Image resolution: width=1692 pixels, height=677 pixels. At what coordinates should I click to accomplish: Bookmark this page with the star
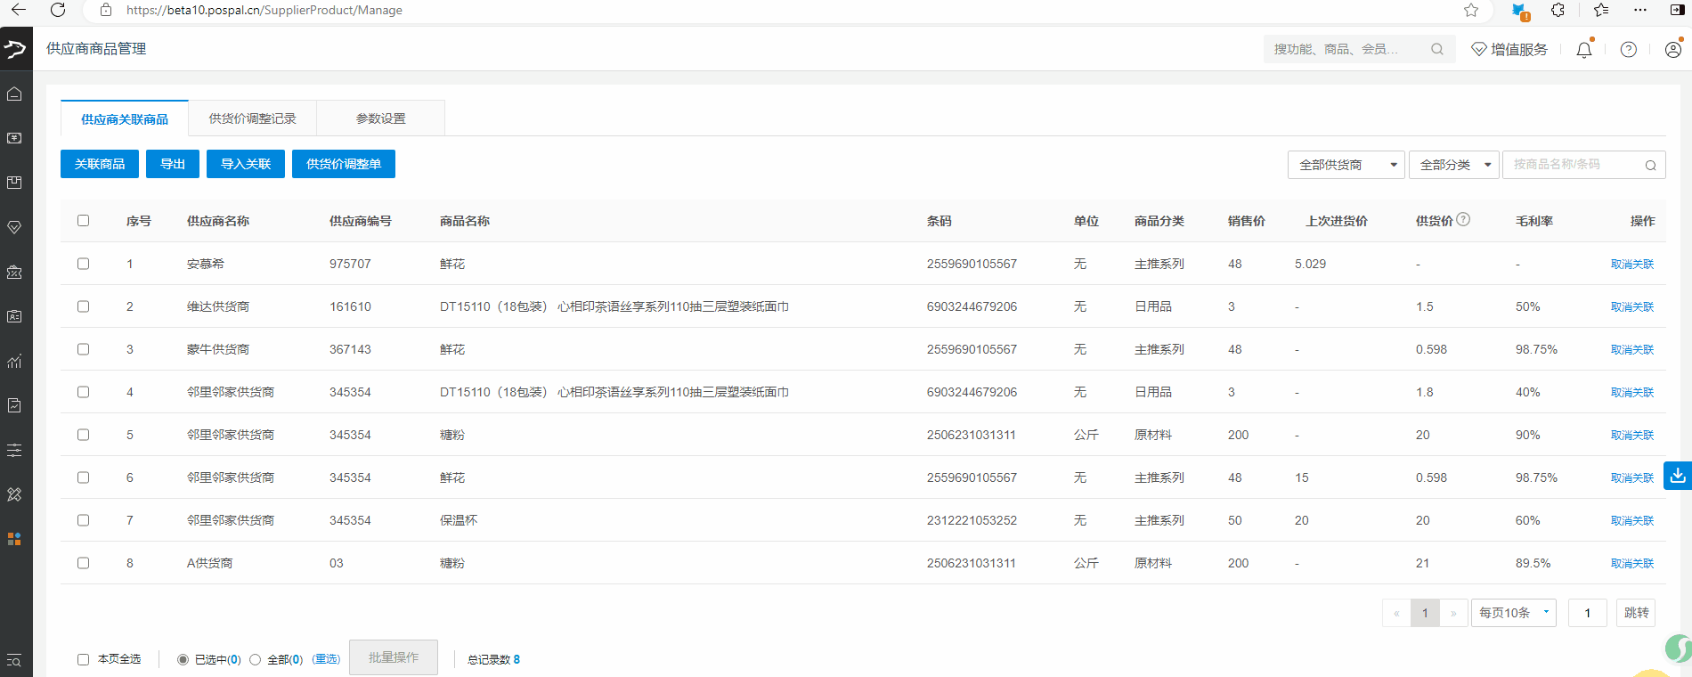point(1471,10)
